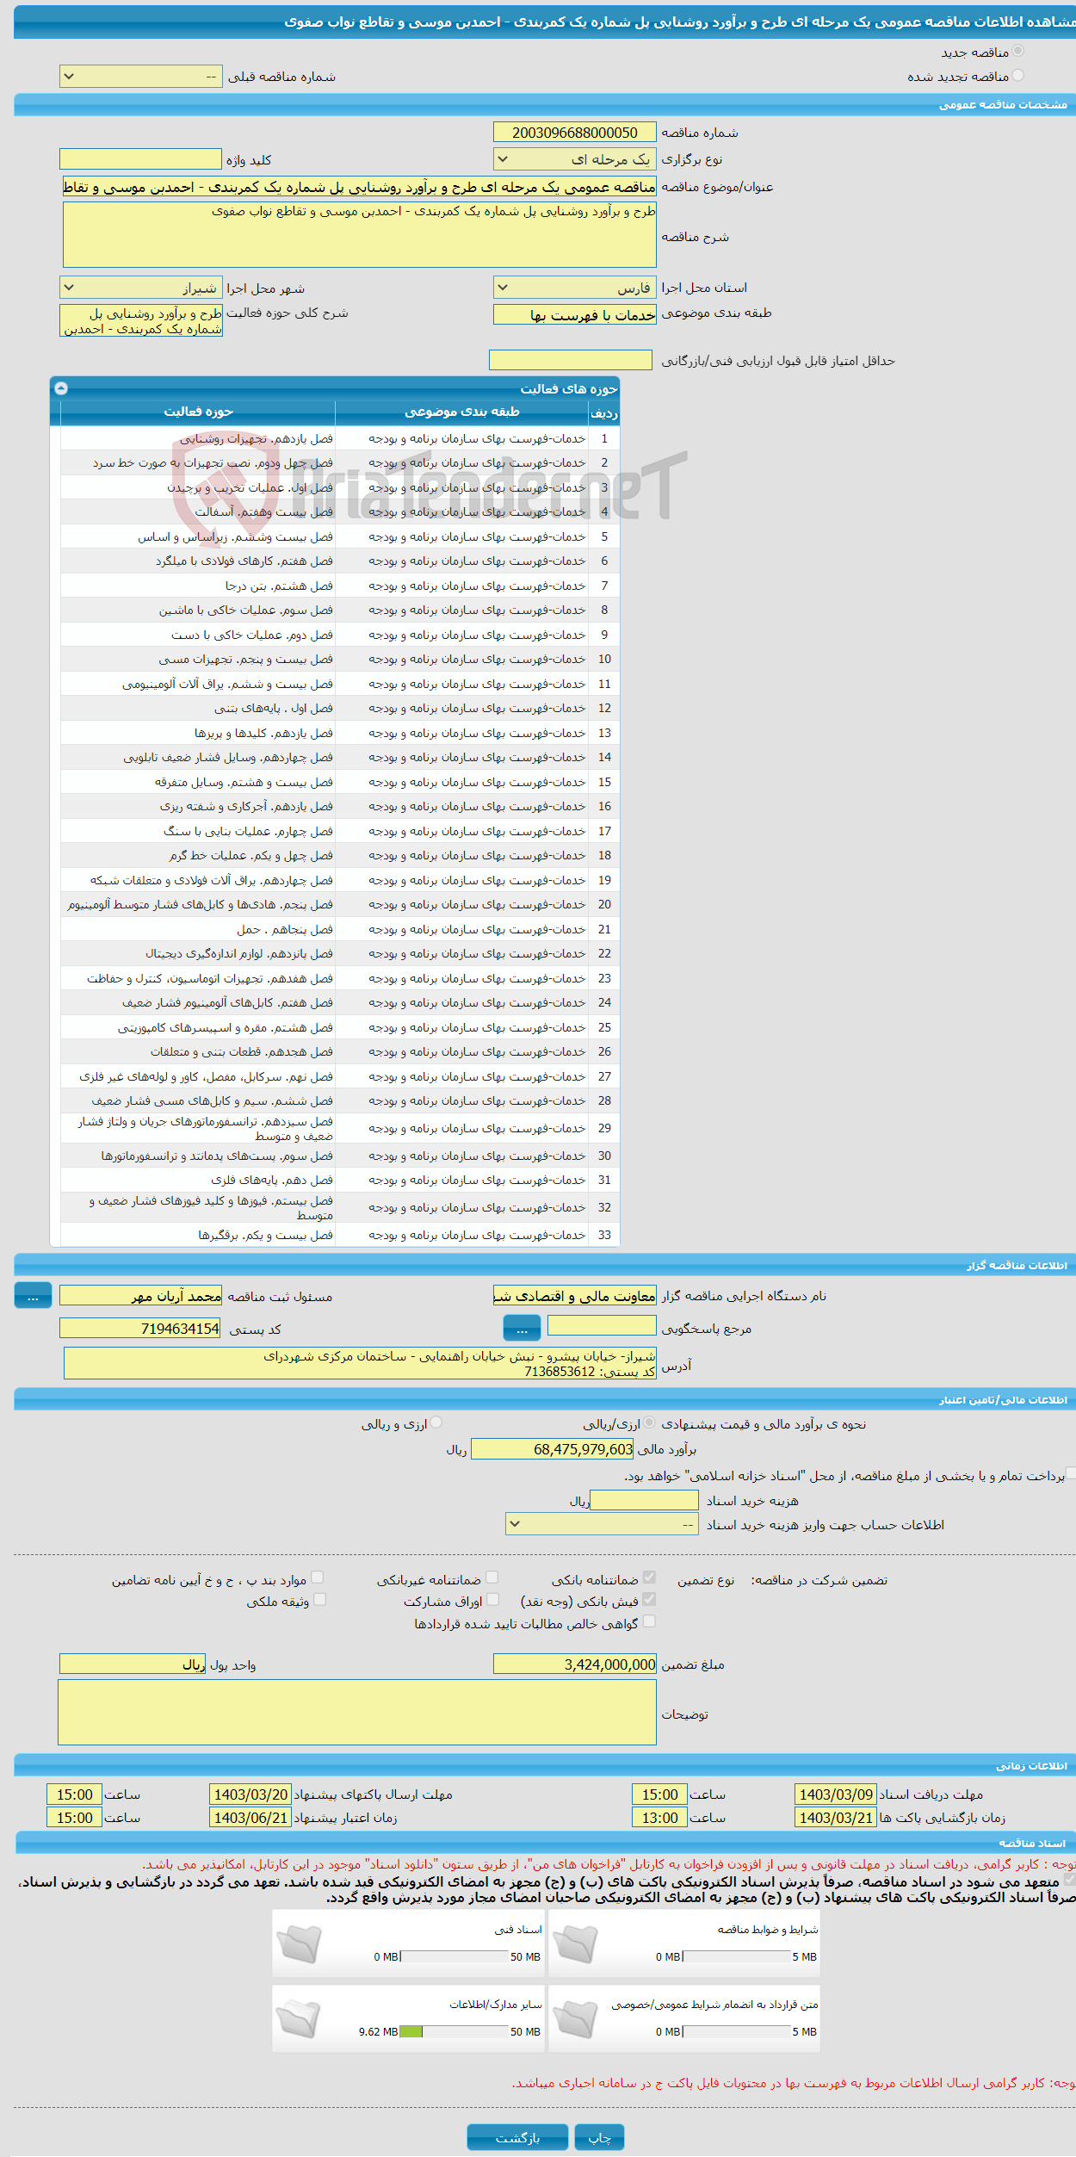
Task: Click the مرجع پاسخگویی input field
Action: coord(602,1326)
